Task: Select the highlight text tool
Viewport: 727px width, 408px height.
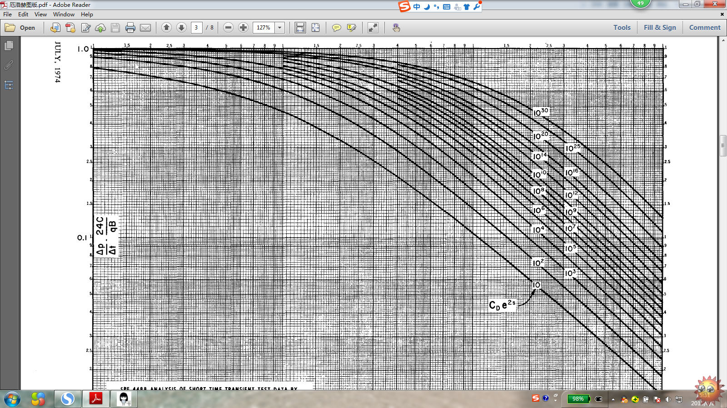Action: 351,28
